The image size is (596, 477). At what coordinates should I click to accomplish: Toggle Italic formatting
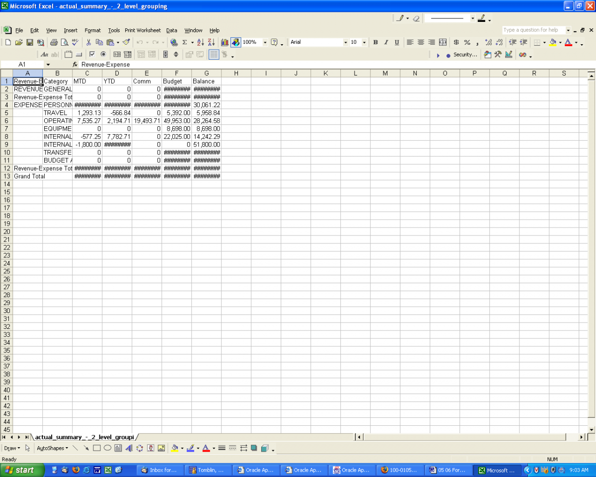coord(386,42)
